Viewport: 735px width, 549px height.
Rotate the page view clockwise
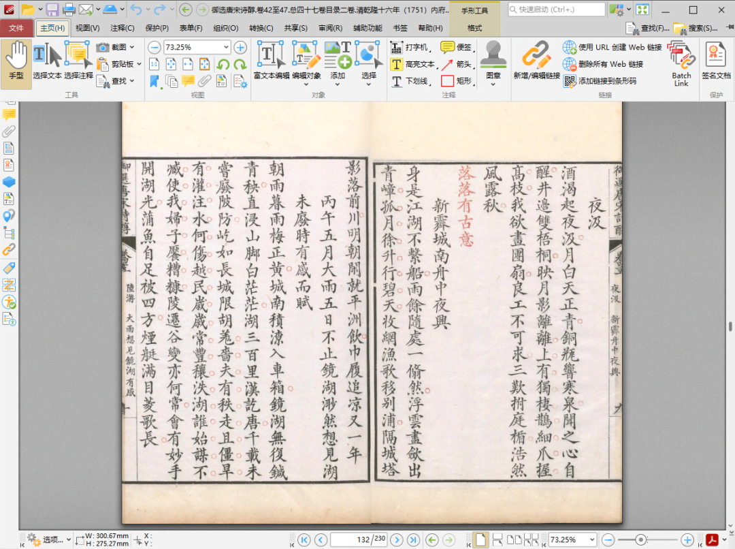coord(239,65)
